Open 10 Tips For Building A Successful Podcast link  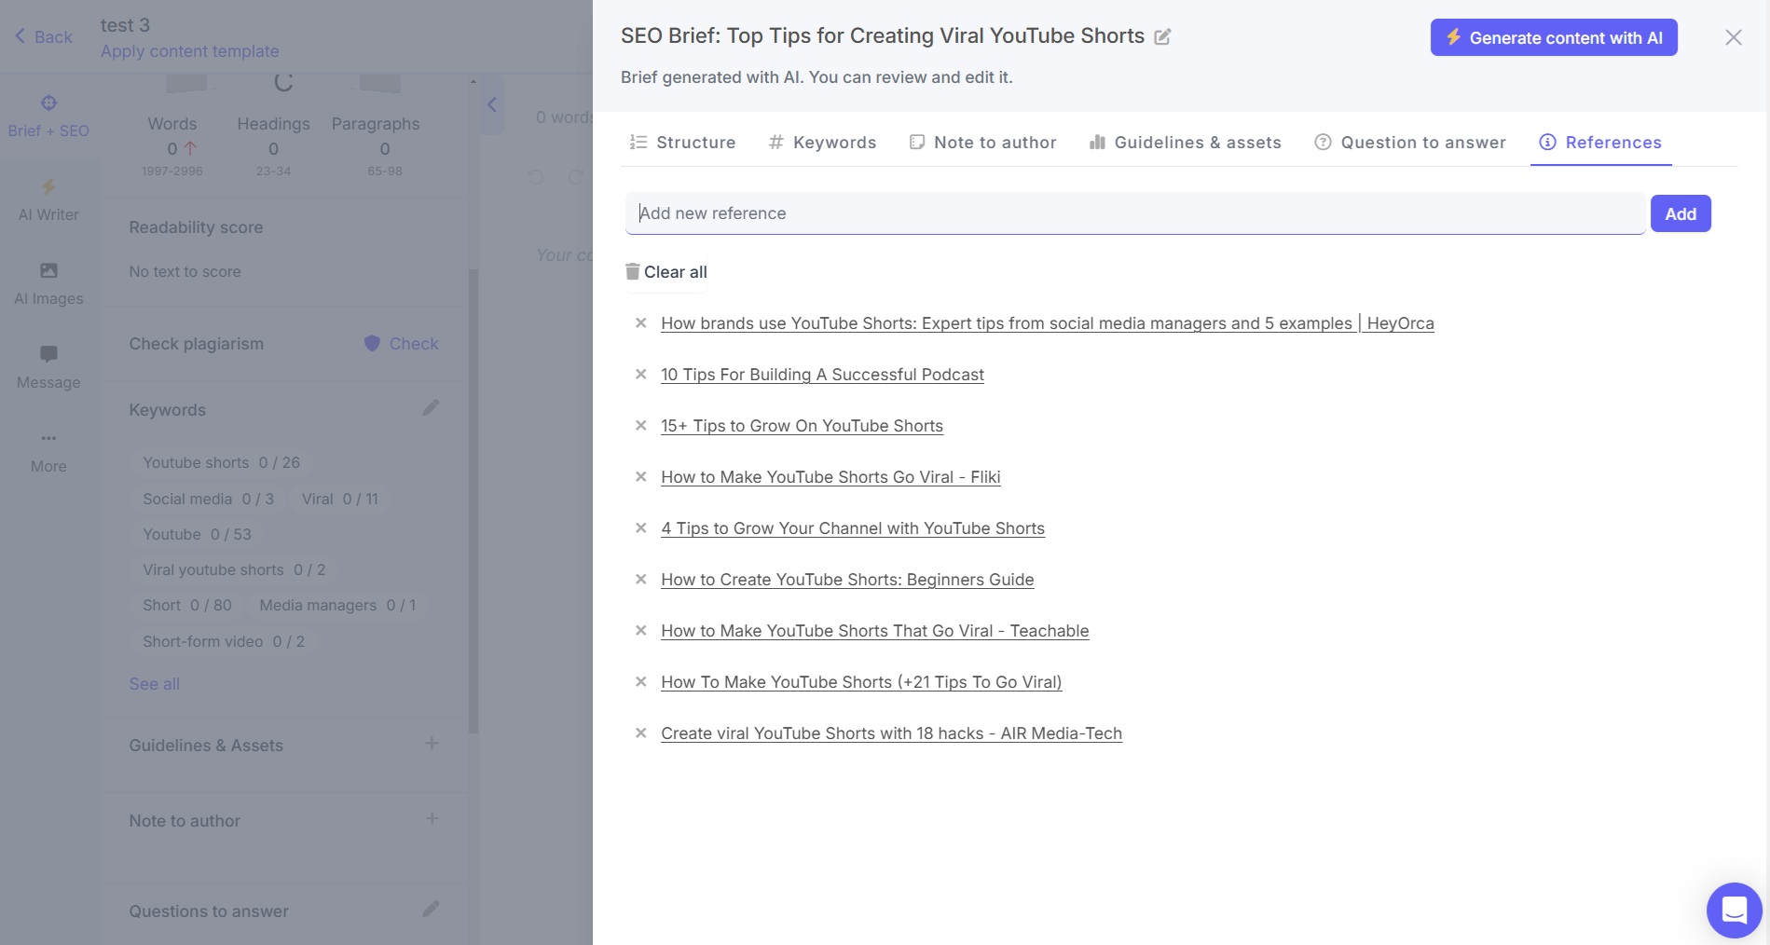[822, 375]
